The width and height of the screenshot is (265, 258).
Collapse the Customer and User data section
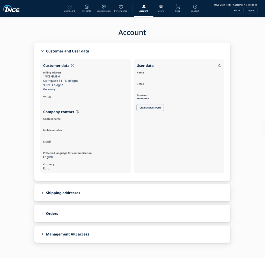tap(42, 51)
